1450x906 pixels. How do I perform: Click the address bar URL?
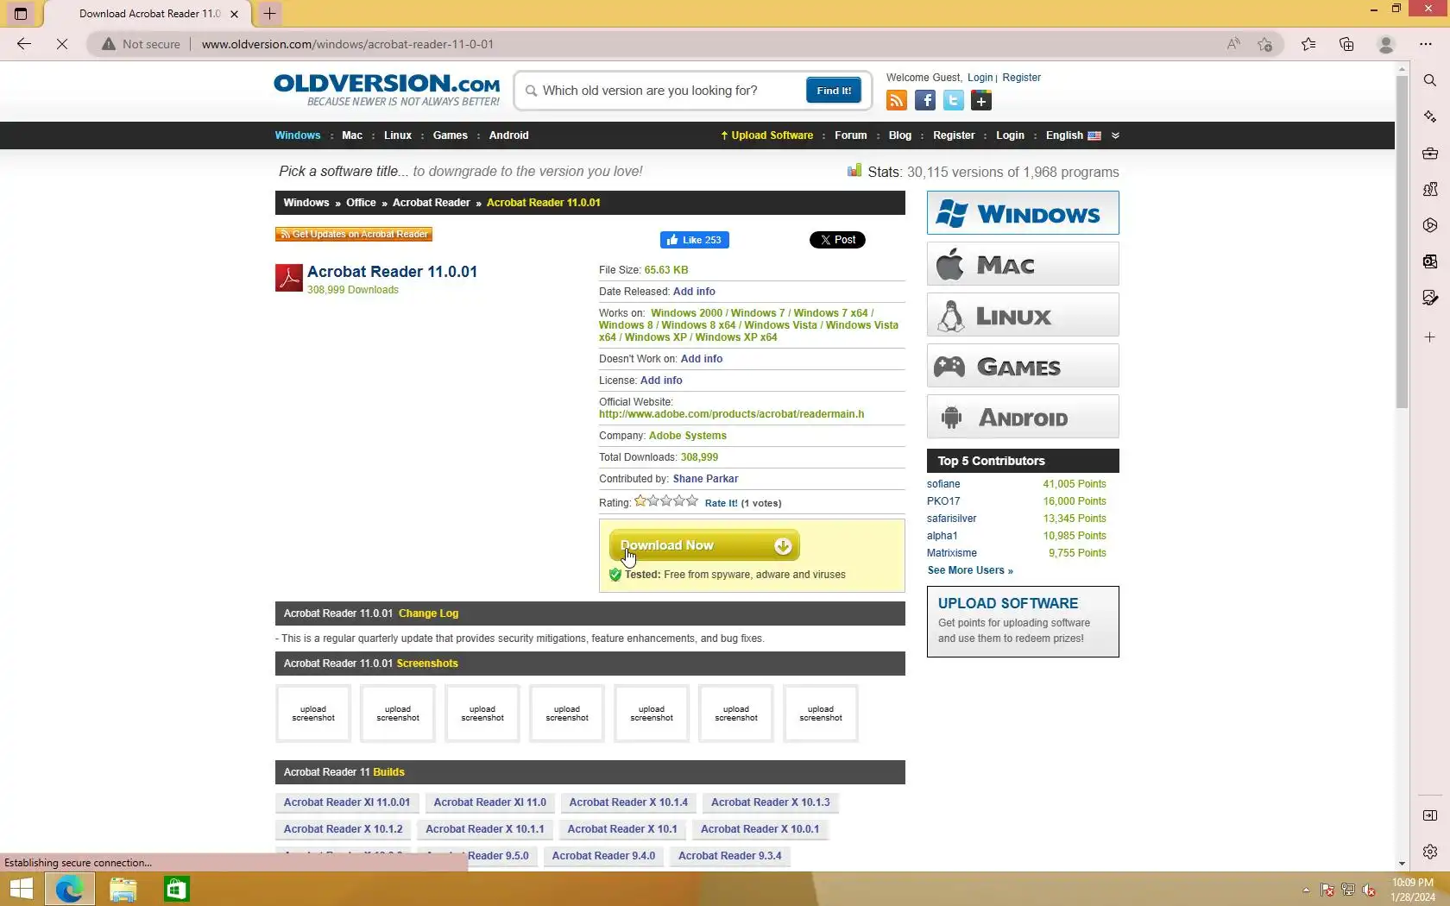348,44
